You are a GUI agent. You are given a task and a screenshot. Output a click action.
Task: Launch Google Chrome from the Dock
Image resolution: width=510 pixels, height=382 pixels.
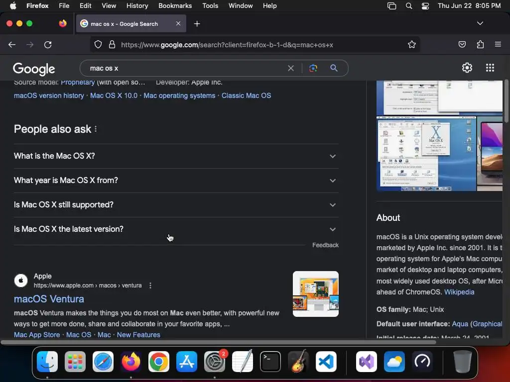[x=159, y=362]
